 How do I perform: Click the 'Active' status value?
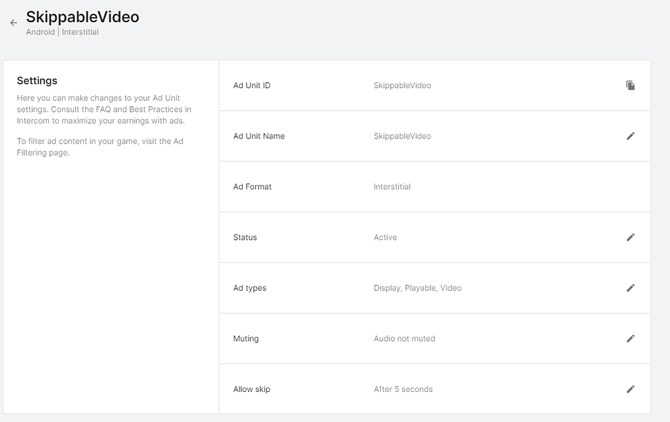coord(385,237)
